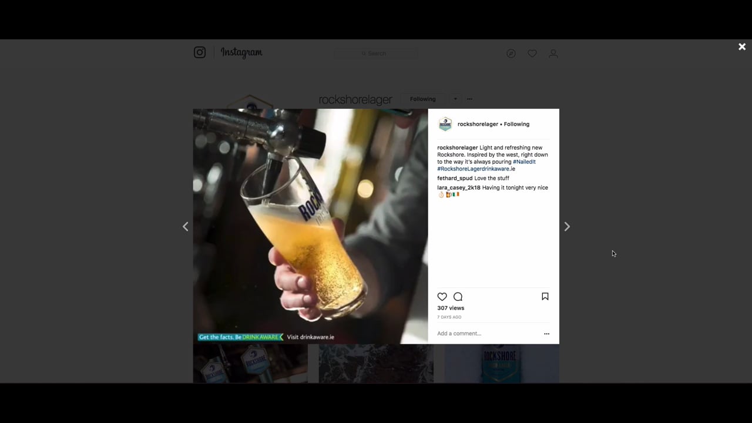This screenshot has width=752, height=423.
Task: Click the rockshorelager avatar in post header
Action: [445, 124]
